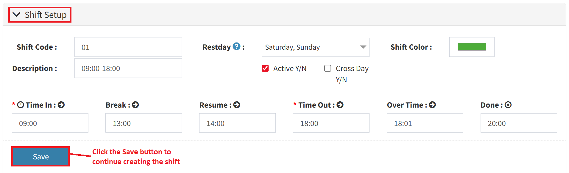This screenshot has height=173, width=569.
Task: Select the Over Time field showing 18:01
Action: click(425, 123)
